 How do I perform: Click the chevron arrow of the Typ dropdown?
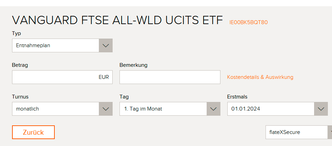pyautogui.click(x=106, y=45)
